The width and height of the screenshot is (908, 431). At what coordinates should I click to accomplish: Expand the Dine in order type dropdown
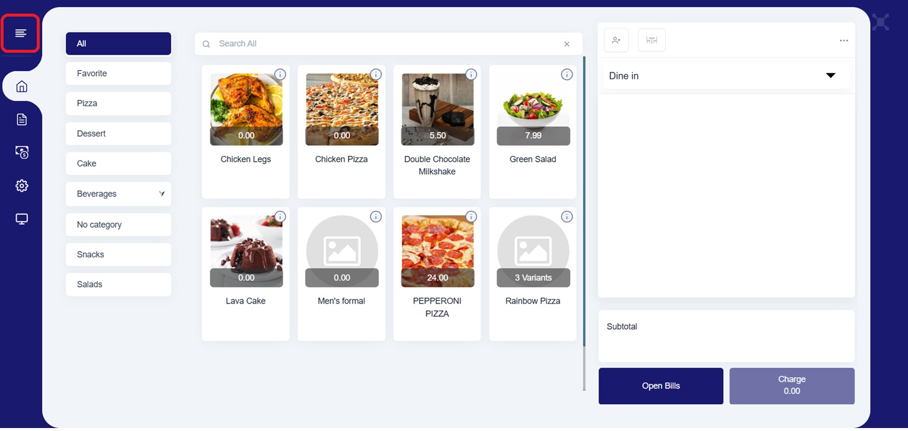[830, 76]
